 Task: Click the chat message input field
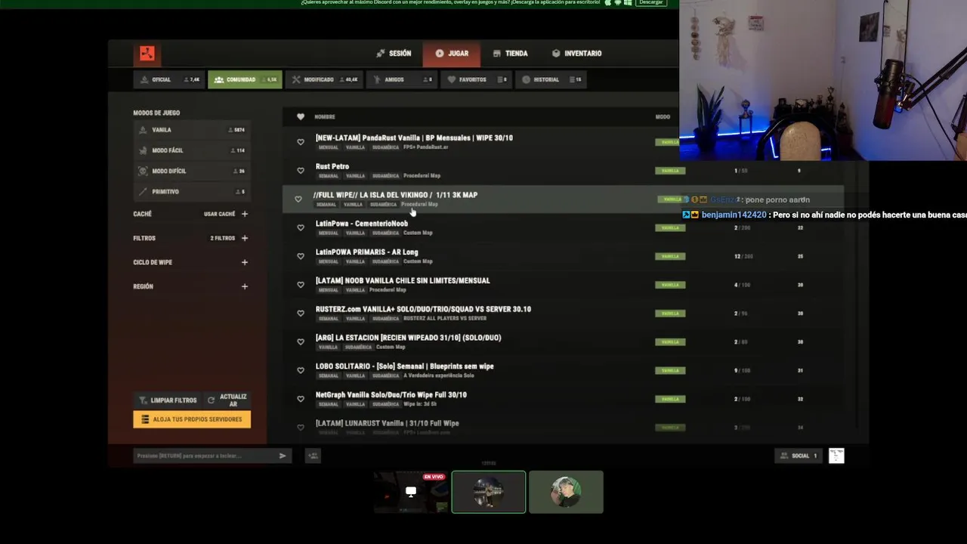pos(204,456)
